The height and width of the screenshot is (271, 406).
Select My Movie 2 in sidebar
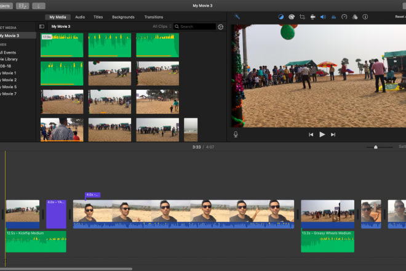coord(9,80)
